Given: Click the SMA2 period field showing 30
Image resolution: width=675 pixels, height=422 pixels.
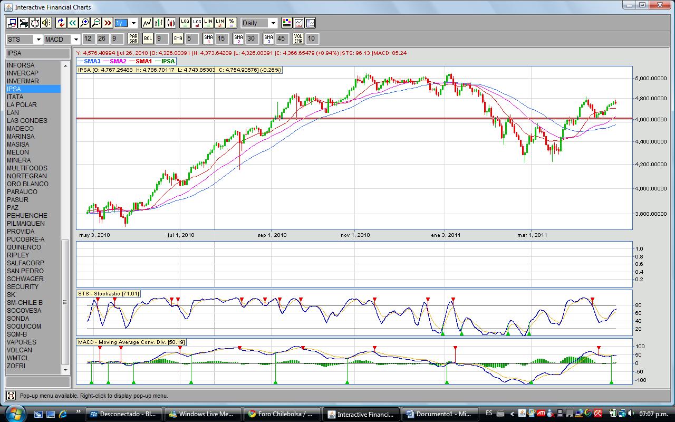Looking at the screenshot, I should 252,39.
